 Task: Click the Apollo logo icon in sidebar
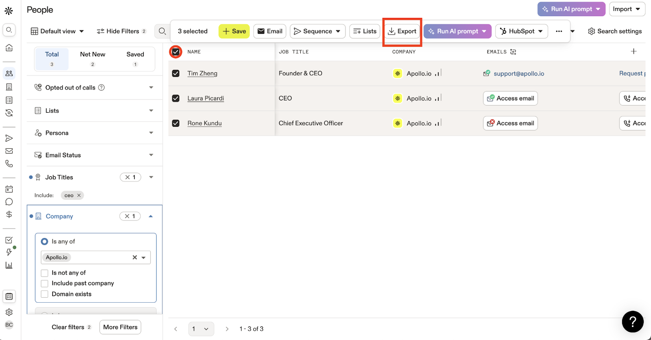(x=9, y=11)
